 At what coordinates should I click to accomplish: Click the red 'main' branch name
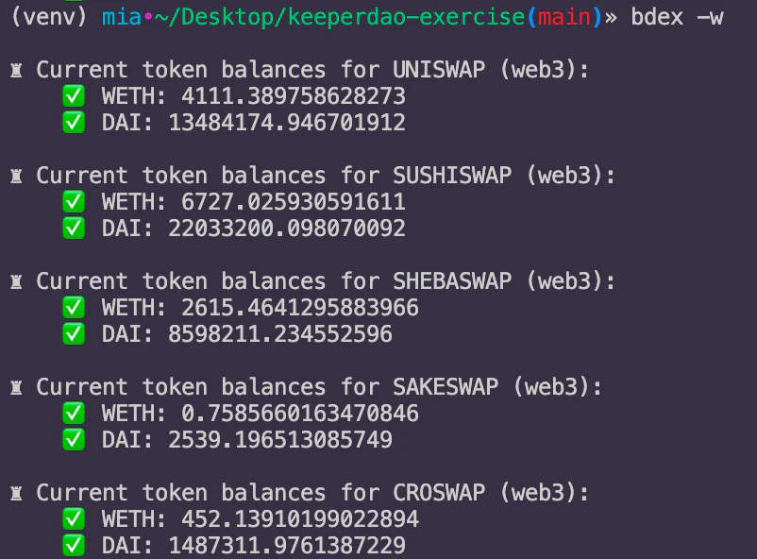[564, 17]
